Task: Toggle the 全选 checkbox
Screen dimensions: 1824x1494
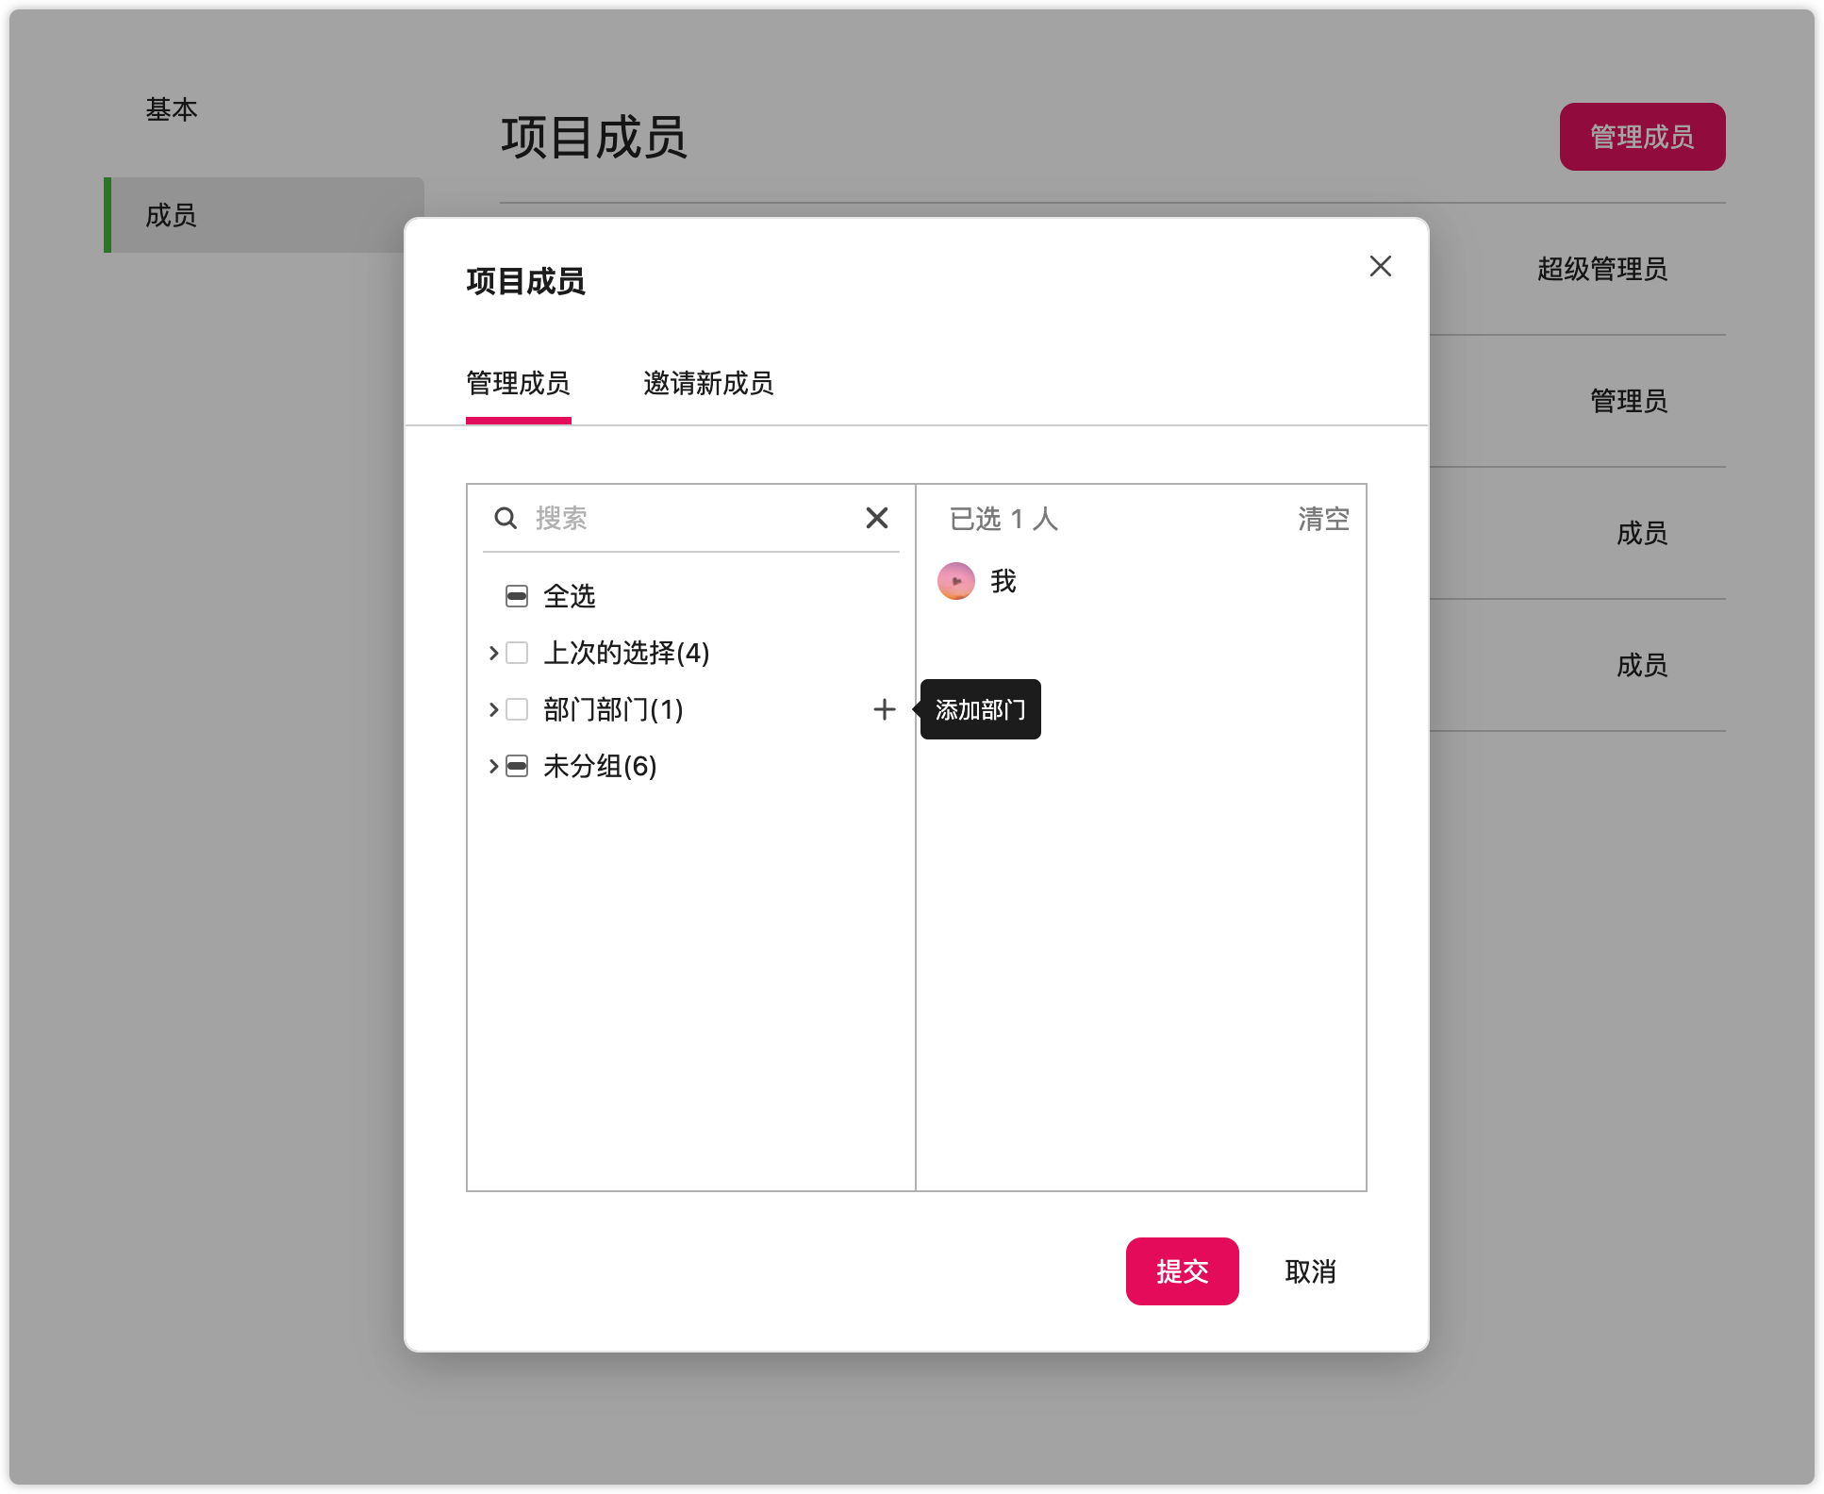Action: (517, 596)
